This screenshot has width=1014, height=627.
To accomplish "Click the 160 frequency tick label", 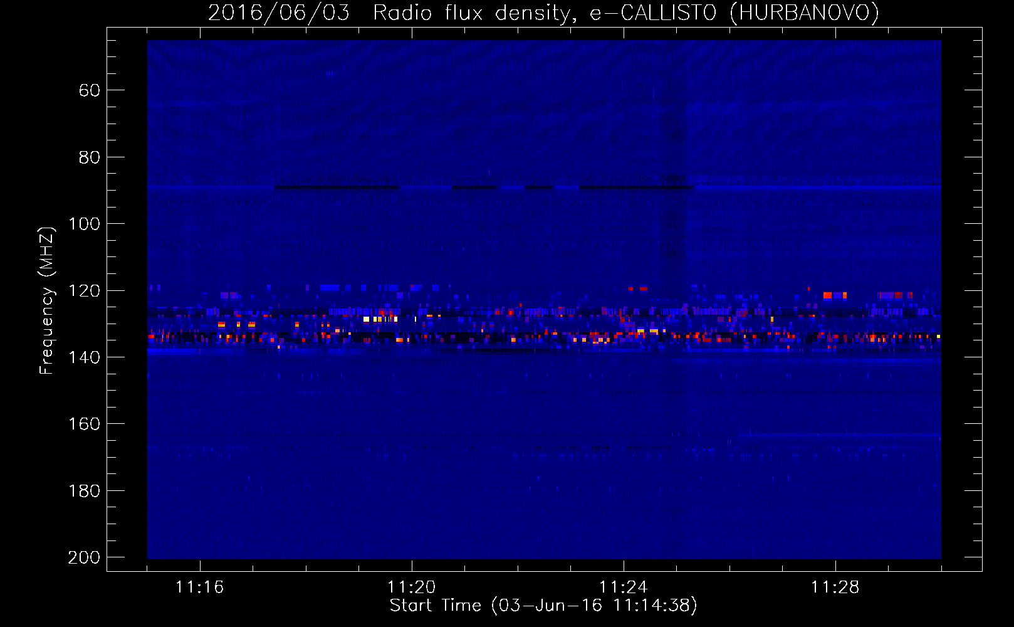I will tap(84, 424).
